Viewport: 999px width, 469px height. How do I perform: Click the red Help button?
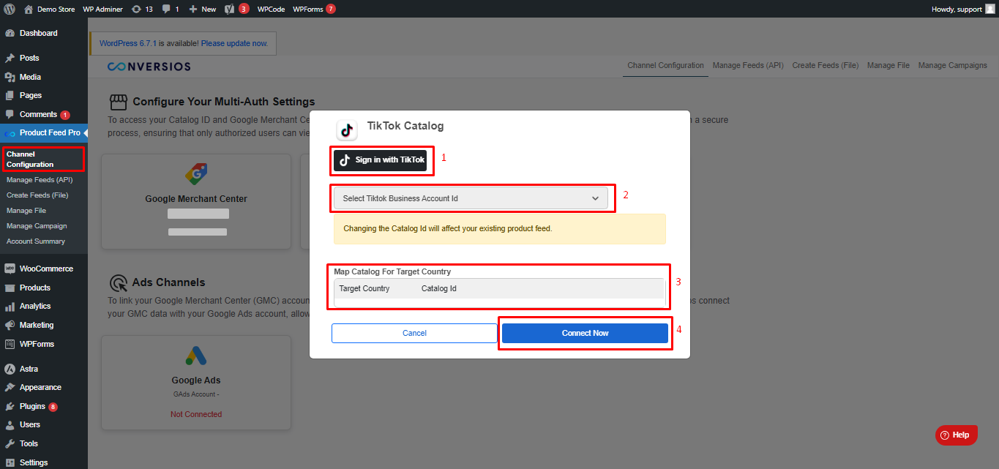[x=956, y=435]
